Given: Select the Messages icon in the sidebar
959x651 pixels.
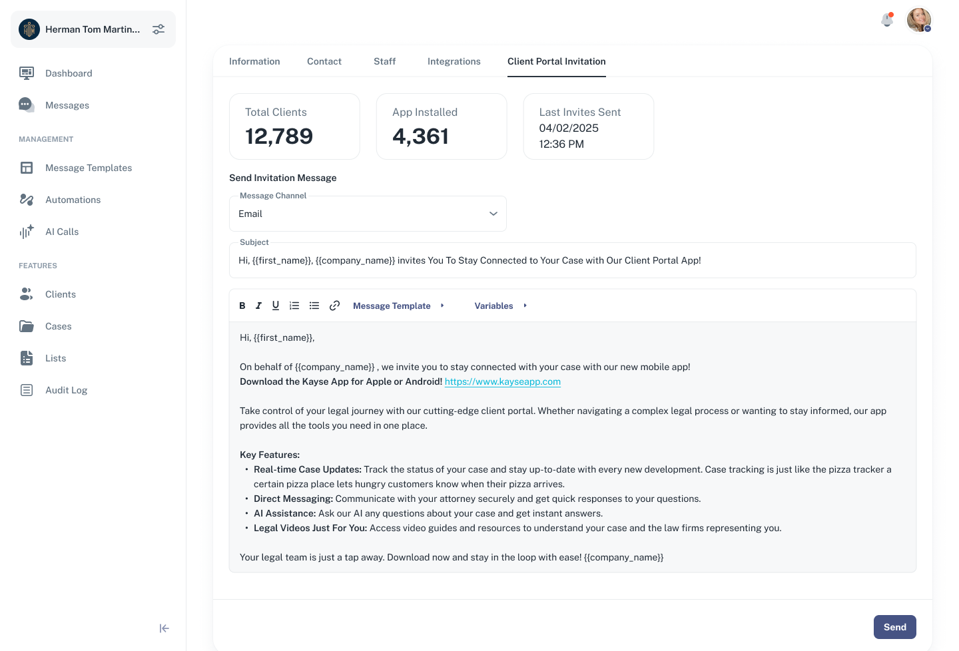Looking at the screenshot, I should coord(26,105).
